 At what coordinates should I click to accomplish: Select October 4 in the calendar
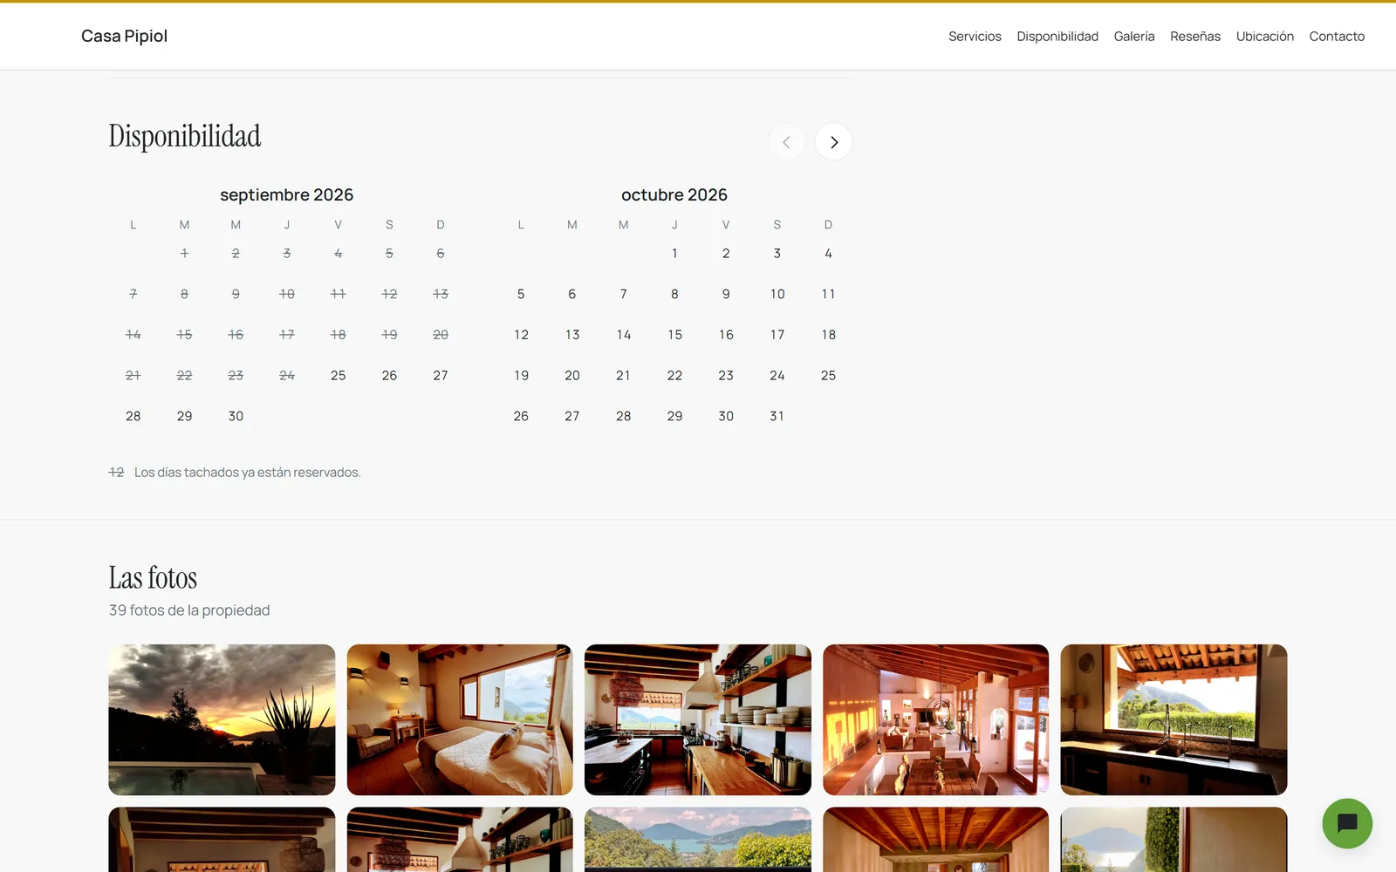tap(828, 254)
